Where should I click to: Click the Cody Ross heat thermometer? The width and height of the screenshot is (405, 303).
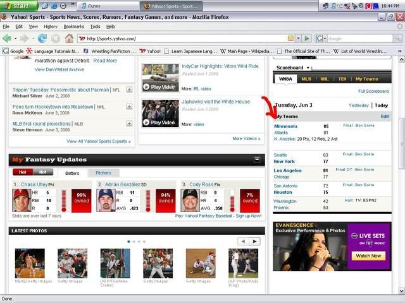tap(232, 201)
